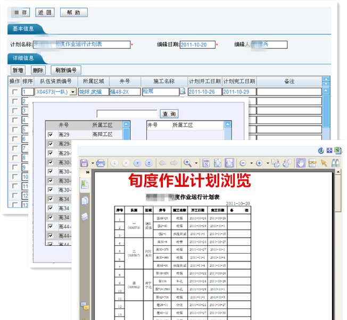Click the lookup icon beside 施工名称 field
The width and height of the screenshot is (347, 320).
[x=183, y=91]
